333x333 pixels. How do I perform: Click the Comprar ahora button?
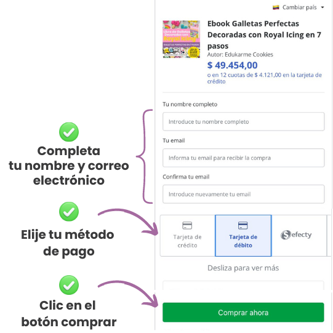[243, 313]
